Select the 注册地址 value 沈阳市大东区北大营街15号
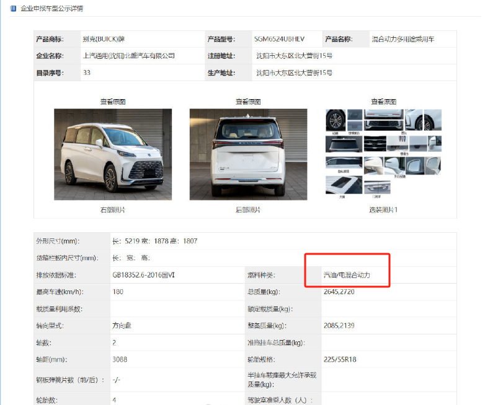This screenshot has width=485, height=405. click(x=294, y=56)
